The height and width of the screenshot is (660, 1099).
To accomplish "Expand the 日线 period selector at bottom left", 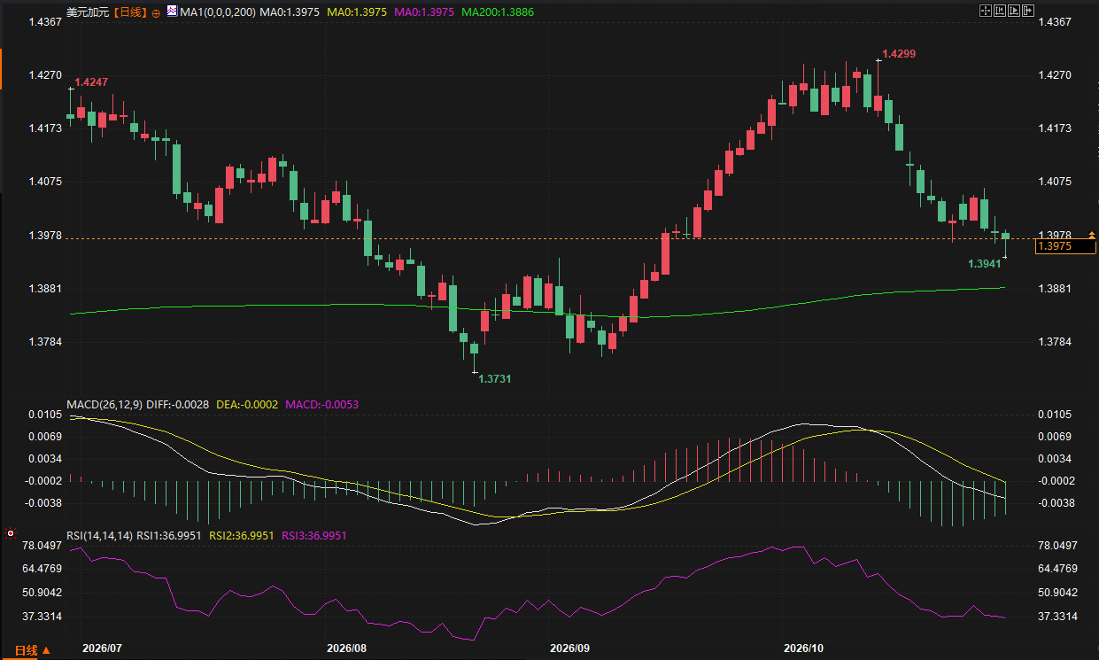I will pyautogui.click(x=33, y=650).
